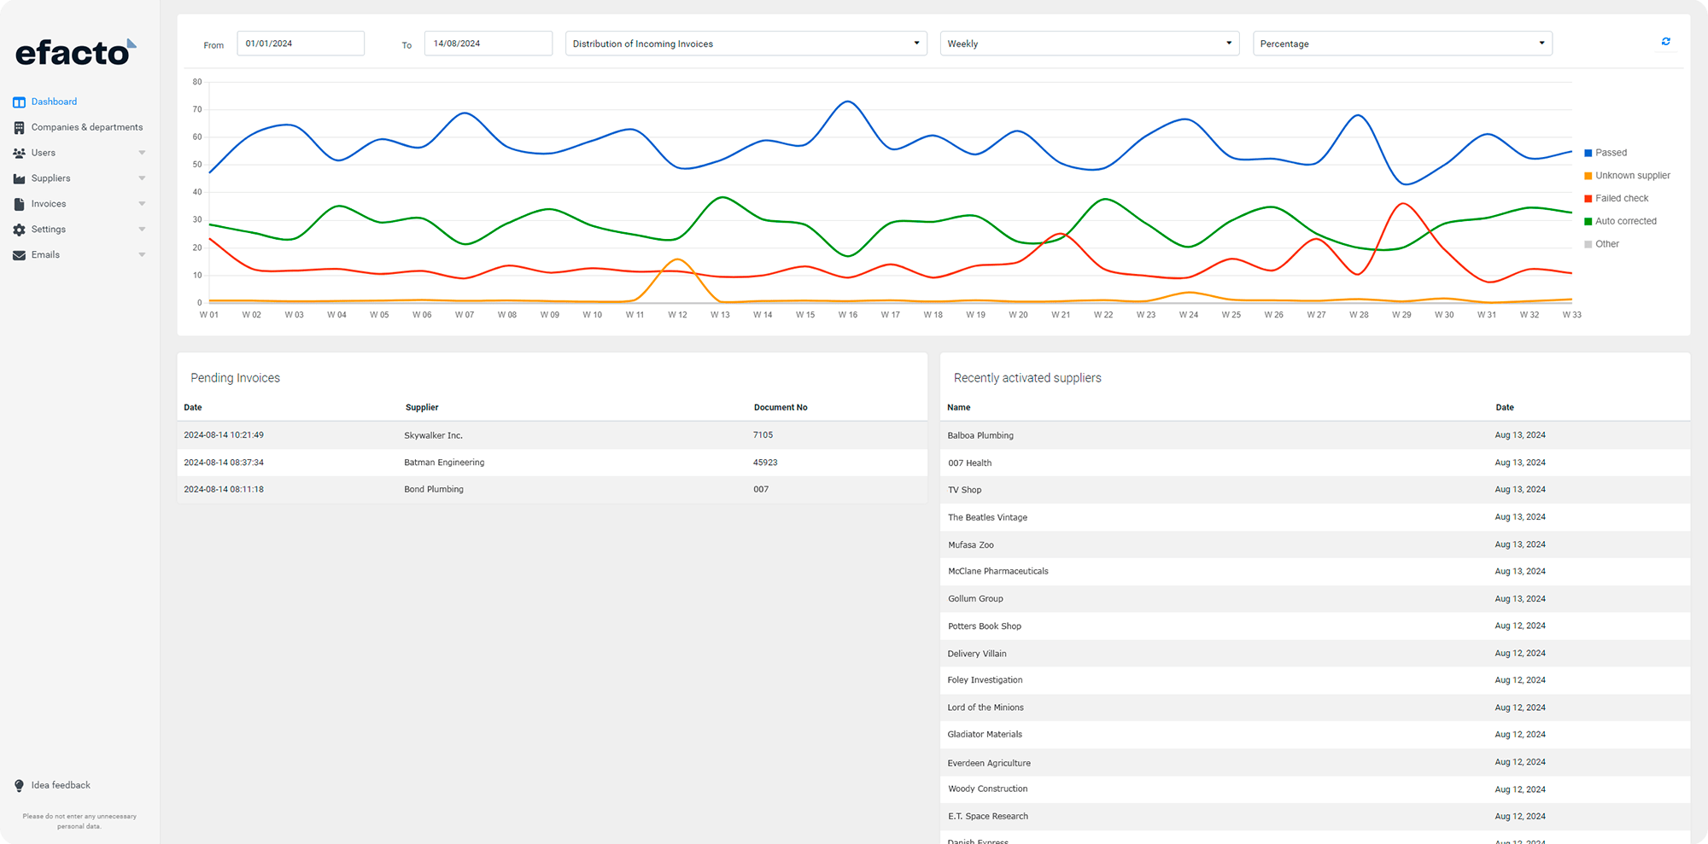The height and width of the screenshot is (844, 1708).
Task: Click the Invoices document icon
Action: coord(19,205)
